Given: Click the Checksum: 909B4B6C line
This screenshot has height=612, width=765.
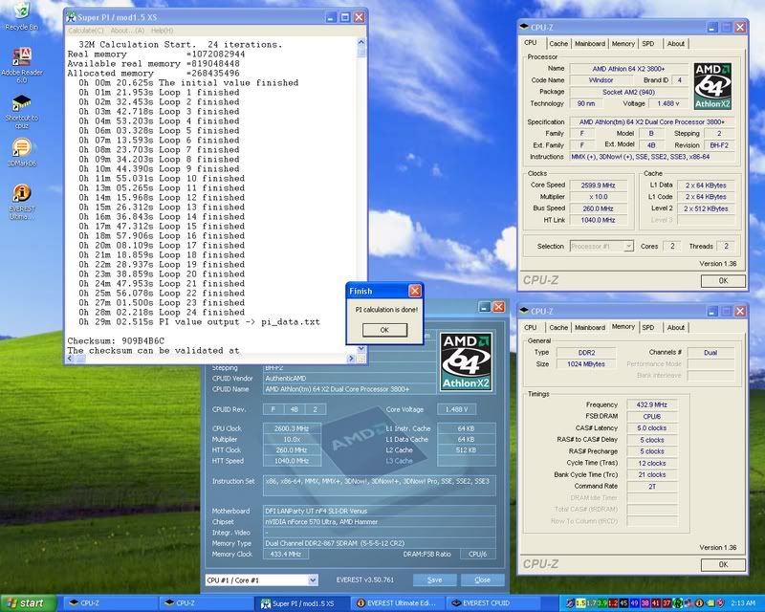Looking at the screenshot, I should 116,340.
